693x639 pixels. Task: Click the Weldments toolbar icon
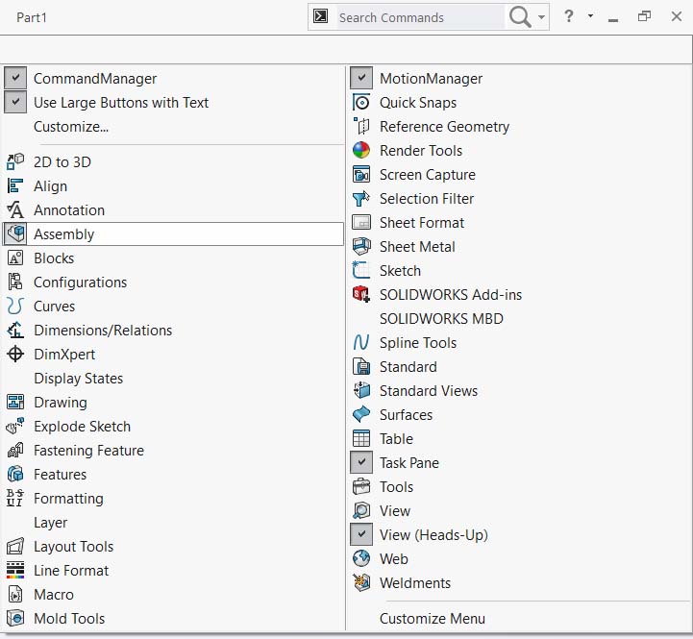click(x=361, y=583)
